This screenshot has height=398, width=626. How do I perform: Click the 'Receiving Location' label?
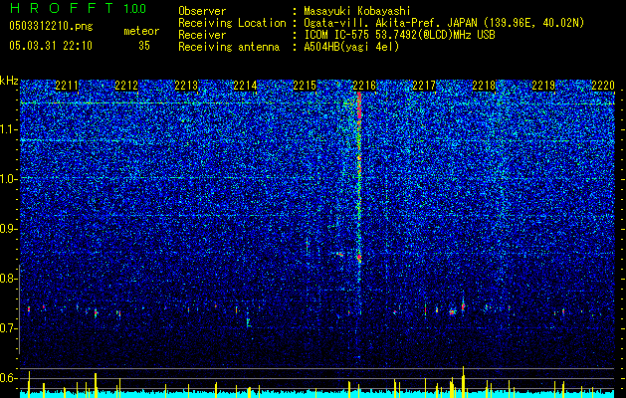(232, 23)
